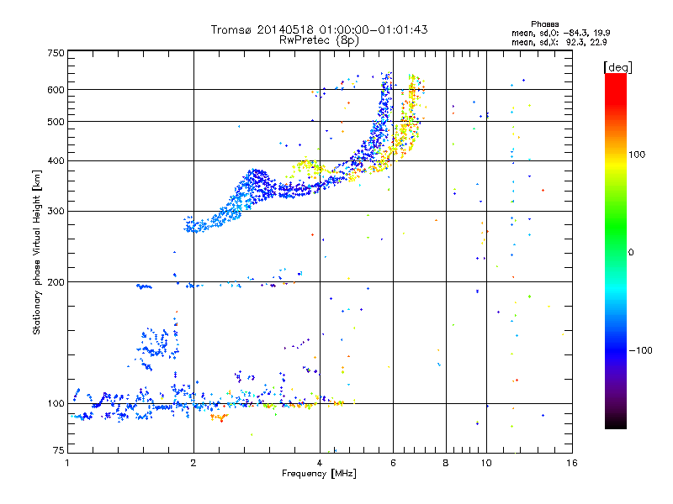673x504 pixels.
Task: Click the 300 tick on height axis
Action: coord(56,211)
